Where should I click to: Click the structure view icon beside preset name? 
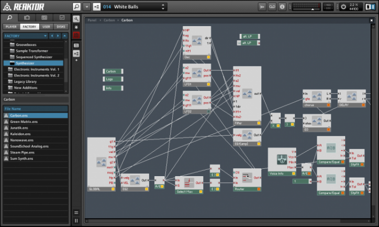[x=96, y=7]
